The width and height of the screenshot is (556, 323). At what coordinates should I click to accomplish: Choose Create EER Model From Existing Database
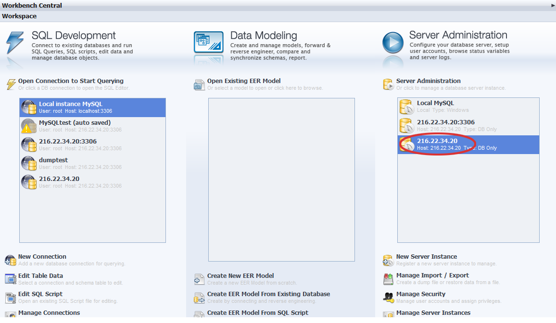pyautogui.click(x=268, y=294)
